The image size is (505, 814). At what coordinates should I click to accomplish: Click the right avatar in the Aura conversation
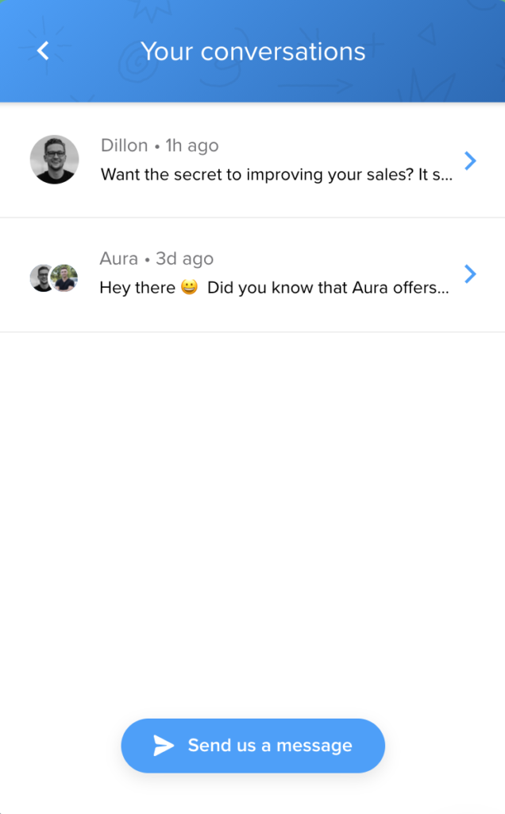(x=64, y=278)
